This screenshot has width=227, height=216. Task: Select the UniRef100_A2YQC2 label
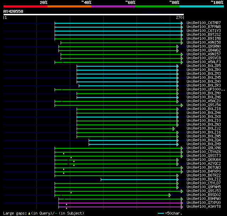(x=204, y=164)
